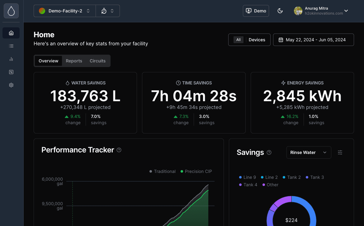This screenshot has height=226, width=364.
Task: Switch to the Overview tab
Action: coord(48,61)
